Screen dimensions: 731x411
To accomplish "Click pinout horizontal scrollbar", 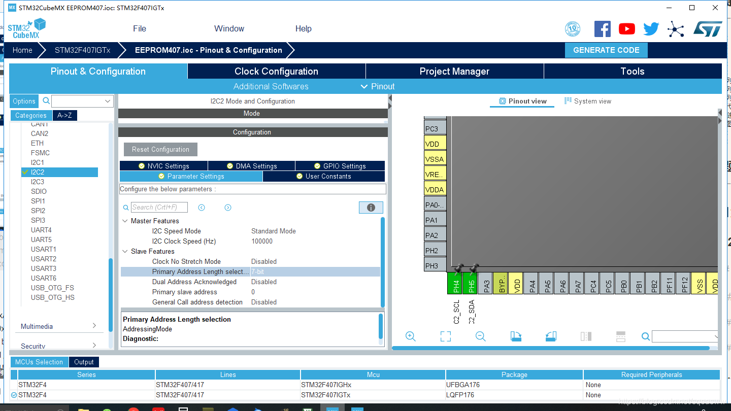I will pyautogui.click(x=551, y=348).
